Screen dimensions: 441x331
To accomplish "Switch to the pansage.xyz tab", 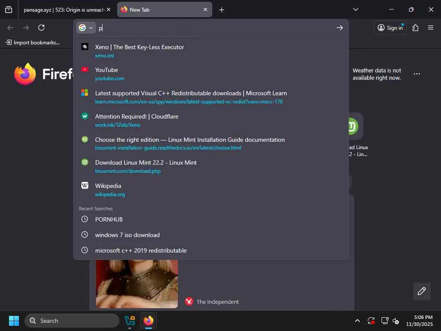I will tap(64, 9).
